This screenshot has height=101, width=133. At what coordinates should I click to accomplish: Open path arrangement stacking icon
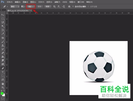[x=64, y=7]
